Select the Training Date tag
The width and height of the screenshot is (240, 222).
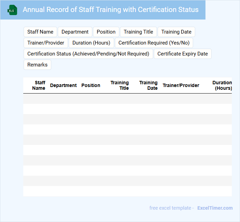click(x=176, y=32)
